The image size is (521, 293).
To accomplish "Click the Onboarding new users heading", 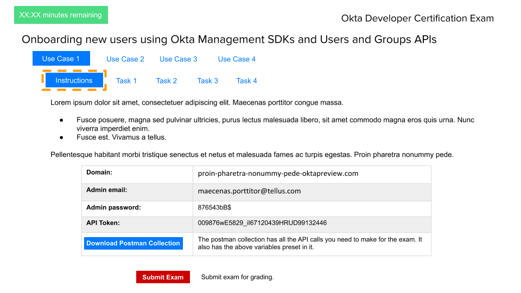I will point(229,40).
